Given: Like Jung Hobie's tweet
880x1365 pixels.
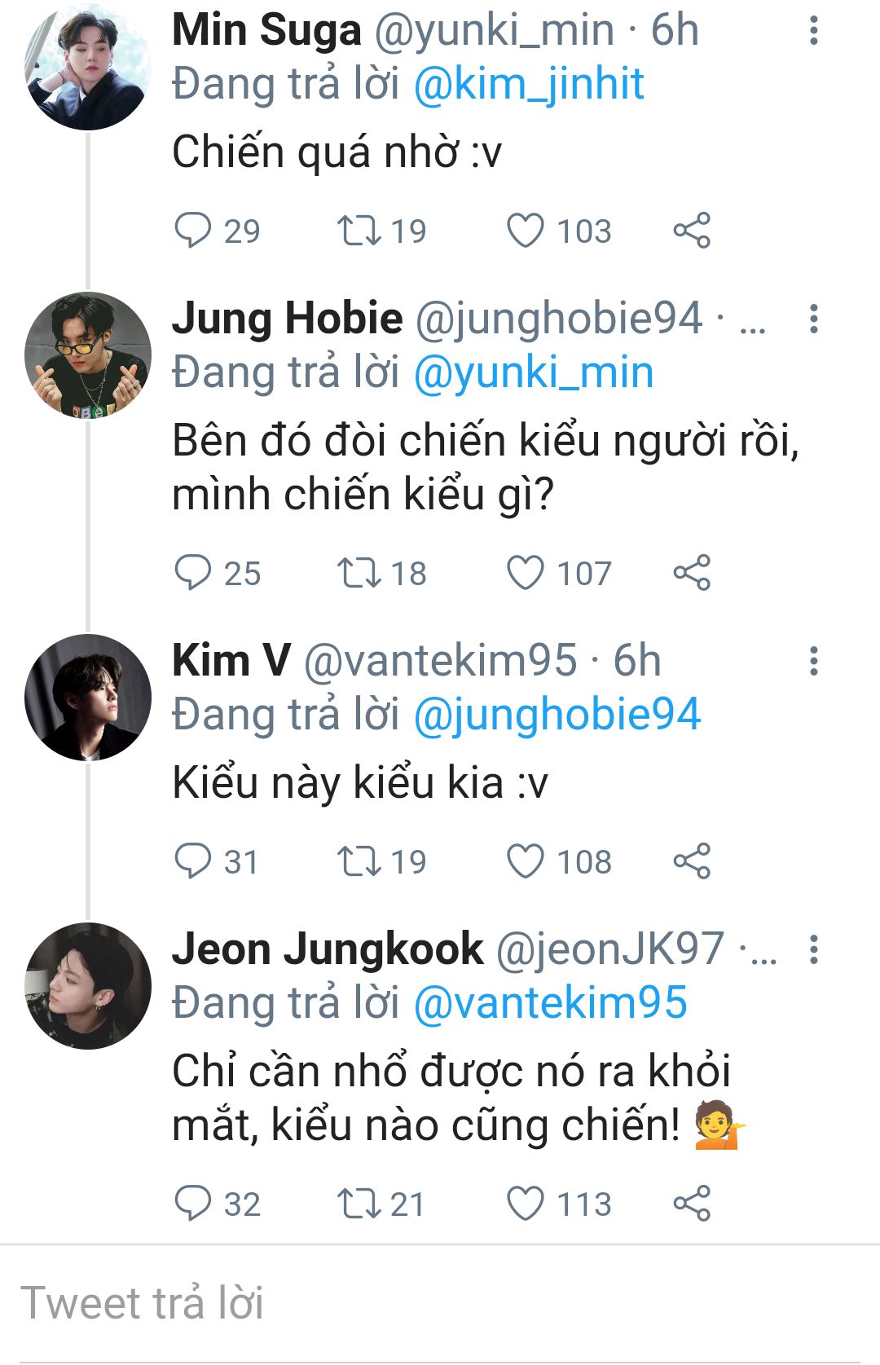Looking at the screenshot, I should (526, 573).
